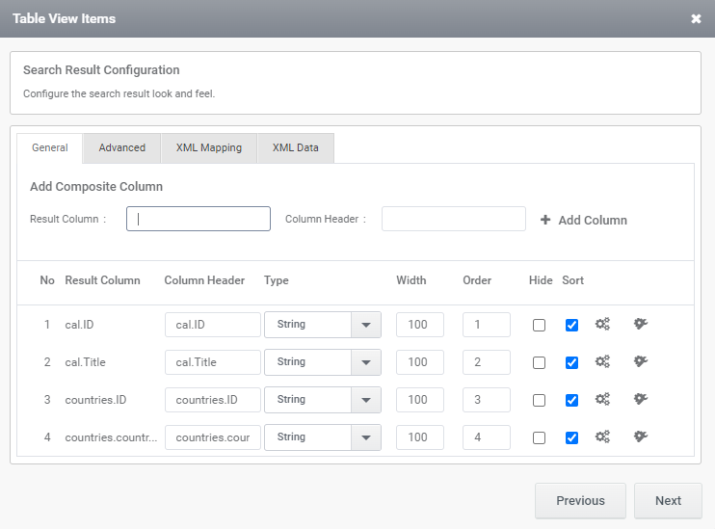The height and width of the screenshot is (529, 715).
Task: Edit Order field showing 3
Action: [x=487, y=400]
